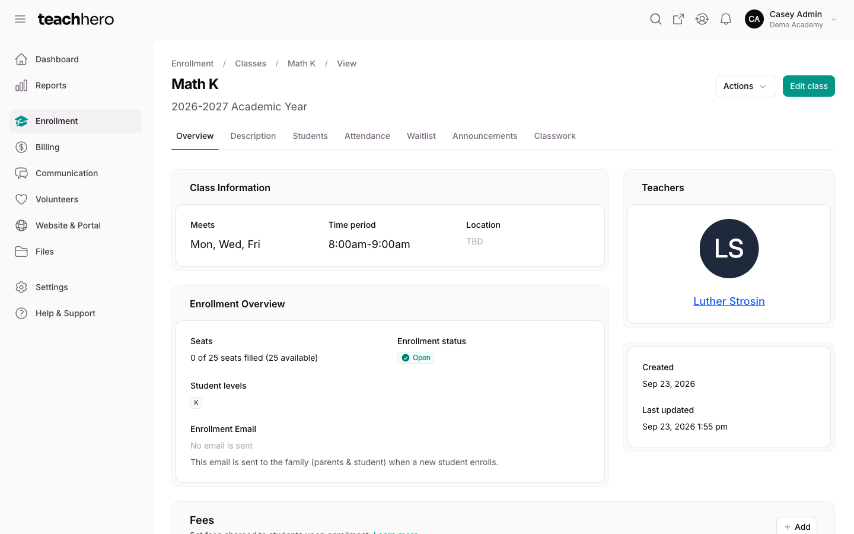Click the K student level tag
854x534 pixels.
[x=196, y=403]
